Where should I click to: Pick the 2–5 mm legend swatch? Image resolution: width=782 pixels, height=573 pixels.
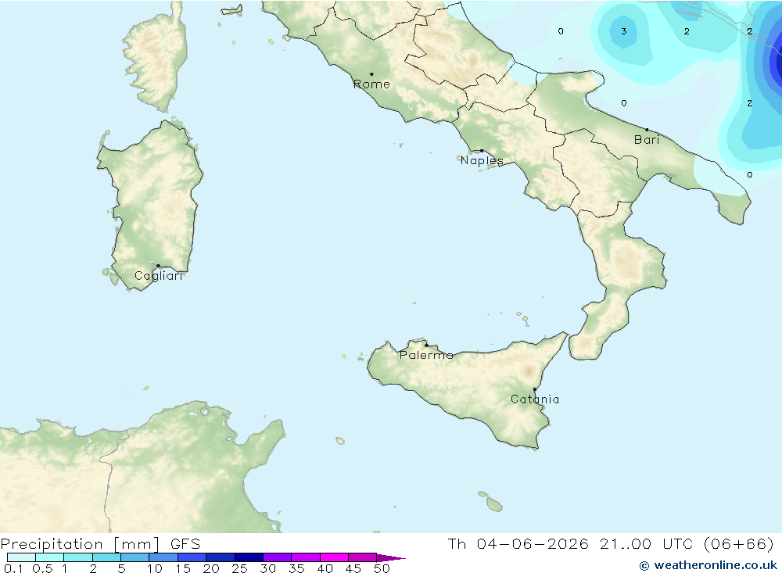(x=106, y=557)
